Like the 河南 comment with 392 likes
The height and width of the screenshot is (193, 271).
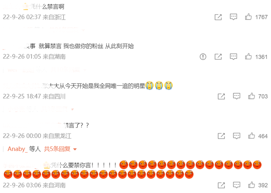(252, 185)
